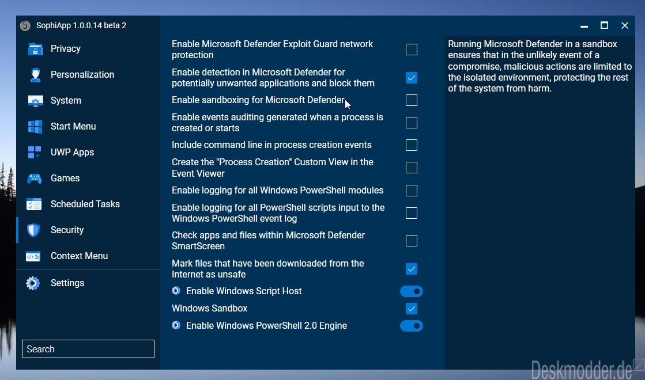The width and height of the screenshot is (645, 380).
Task: Click 'Enable Windows PowerShell 2.0 Engine' label
Action: click(266, 325)
